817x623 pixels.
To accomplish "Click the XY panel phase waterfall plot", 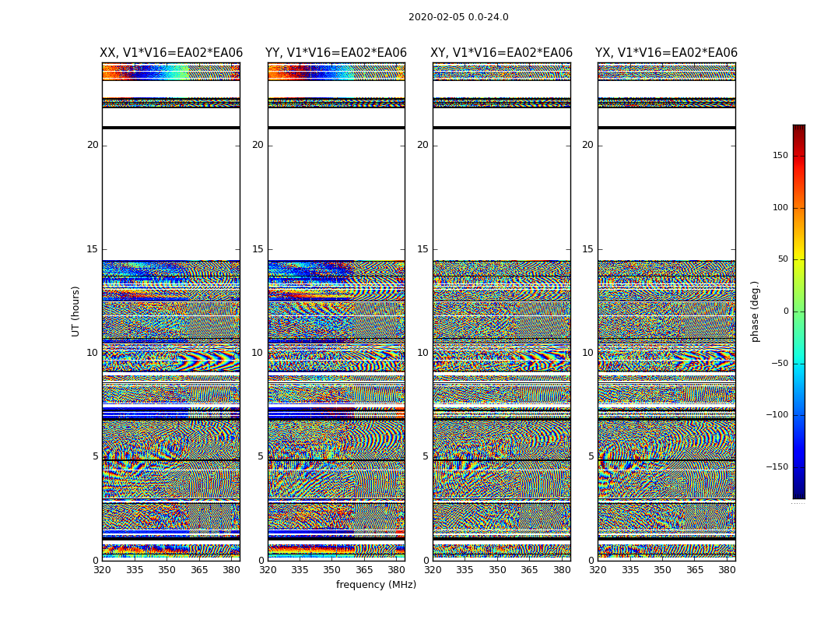I will 501,311.
